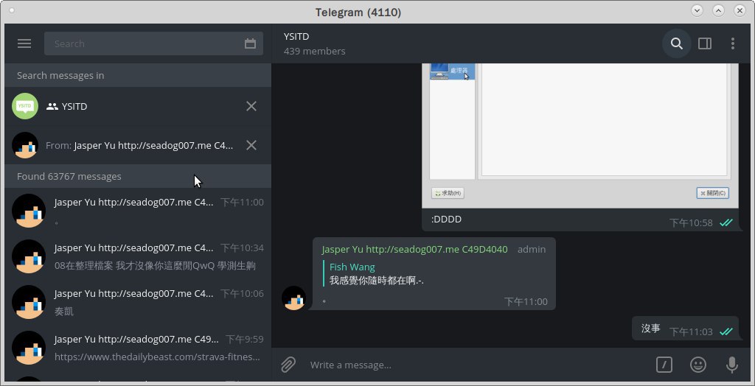This screenshot has width=755, height=386.
Task: Click the 下午11:00 timestamp in Jasper's chat message
Action: 526,302
